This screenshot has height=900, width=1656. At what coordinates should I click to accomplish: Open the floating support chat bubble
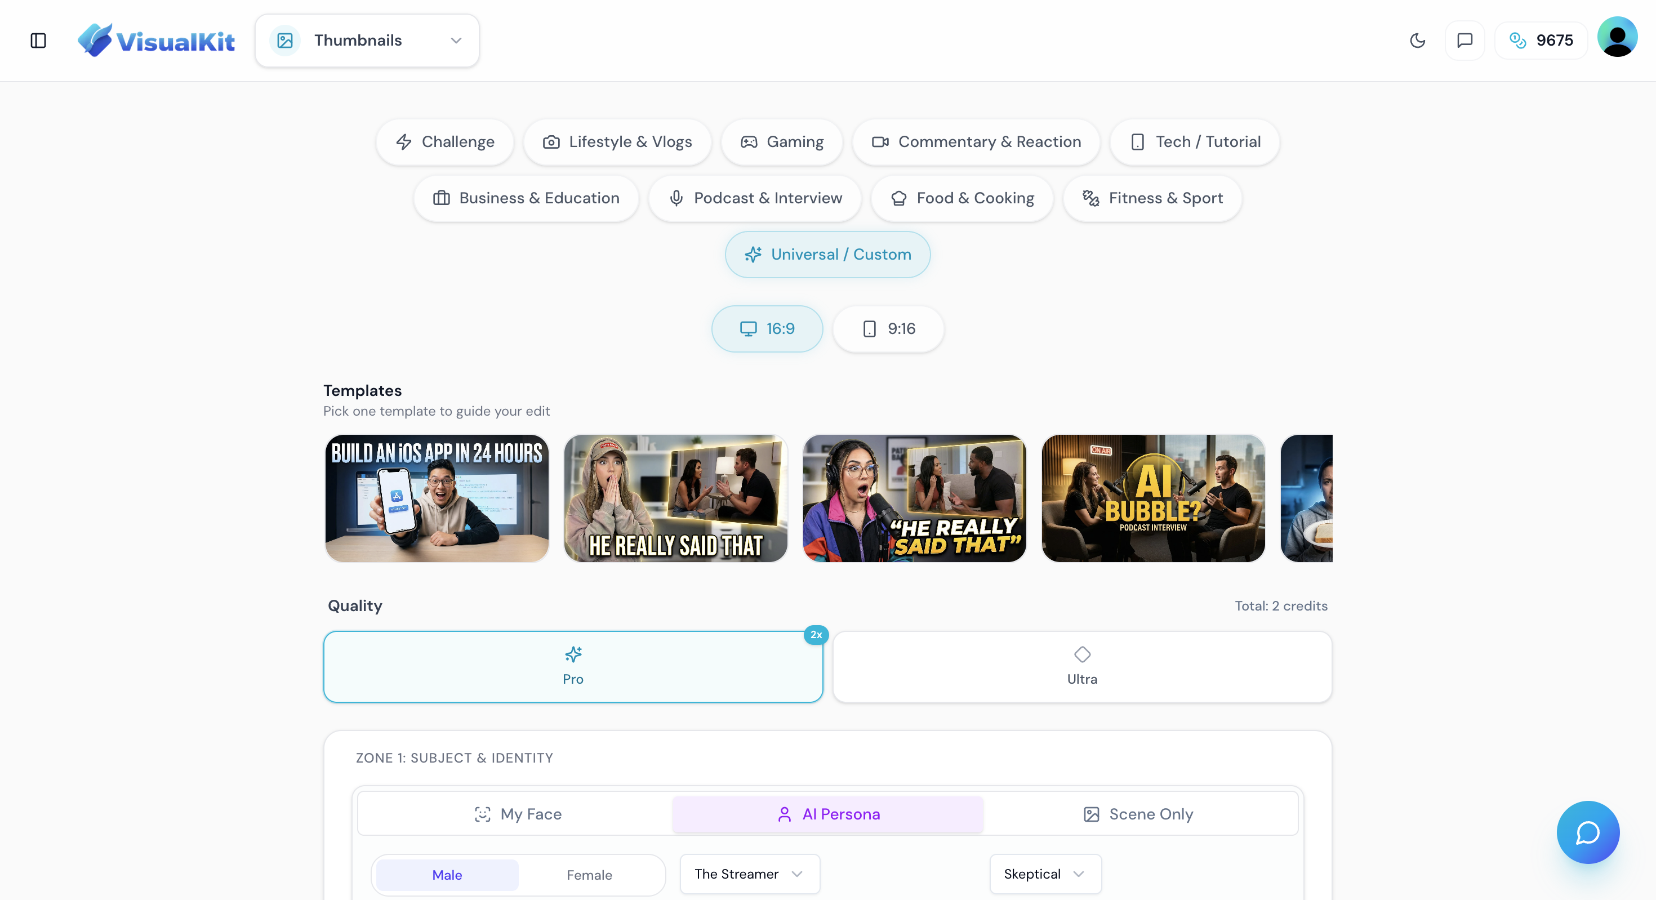click(x=1588, y=832)
